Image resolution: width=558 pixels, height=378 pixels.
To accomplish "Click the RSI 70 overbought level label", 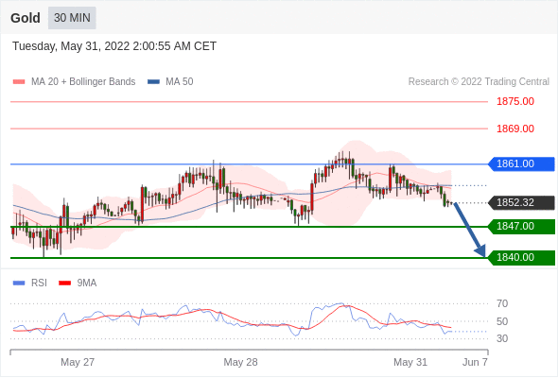I will (502, 303).
